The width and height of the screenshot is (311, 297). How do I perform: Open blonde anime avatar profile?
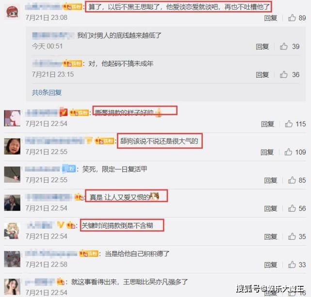click(x=12, y=231)
